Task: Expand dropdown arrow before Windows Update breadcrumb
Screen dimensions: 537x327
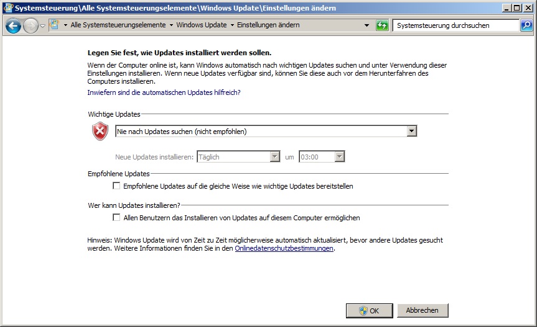Action: (171, 25)
